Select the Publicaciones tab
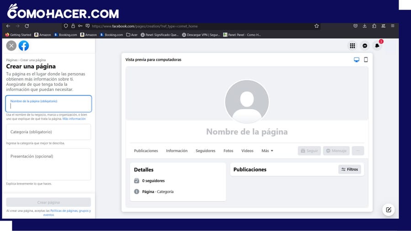The image size is (411, 231). [146, 151]
